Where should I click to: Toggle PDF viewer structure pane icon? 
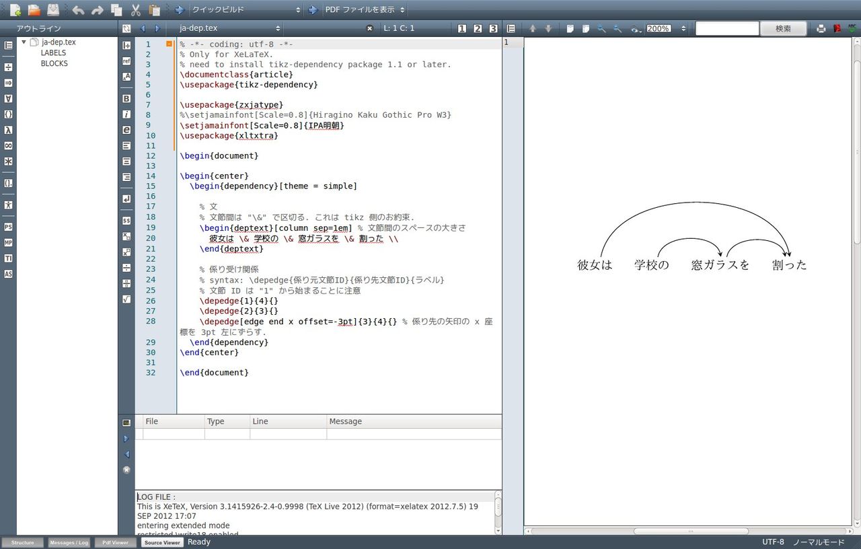511,28
